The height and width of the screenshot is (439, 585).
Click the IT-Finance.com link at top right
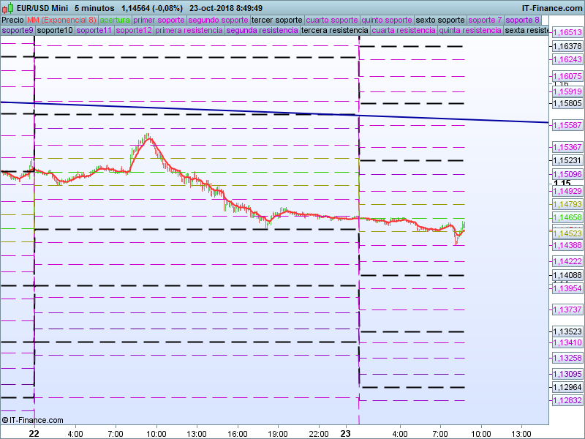tap(552, 8)
